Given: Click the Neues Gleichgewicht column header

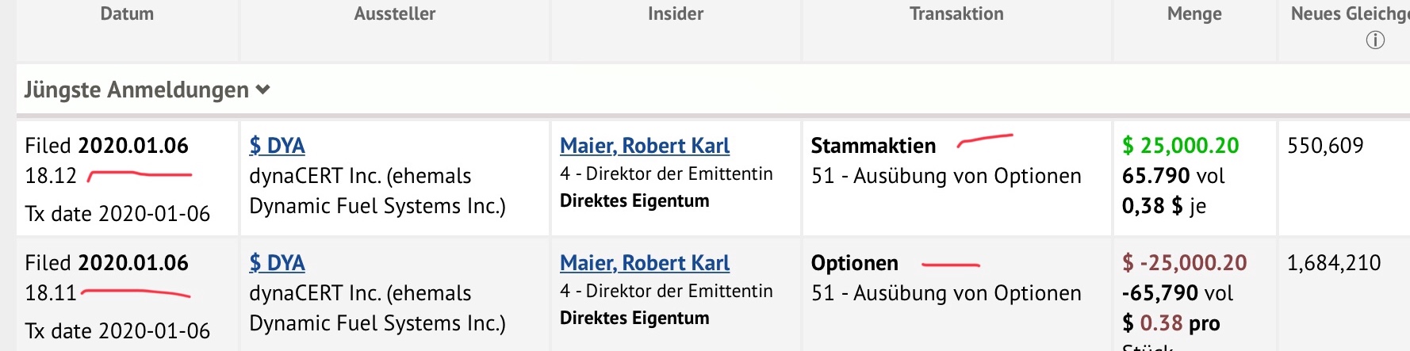Looking at the screenshot, I should tap(1348, 14).
